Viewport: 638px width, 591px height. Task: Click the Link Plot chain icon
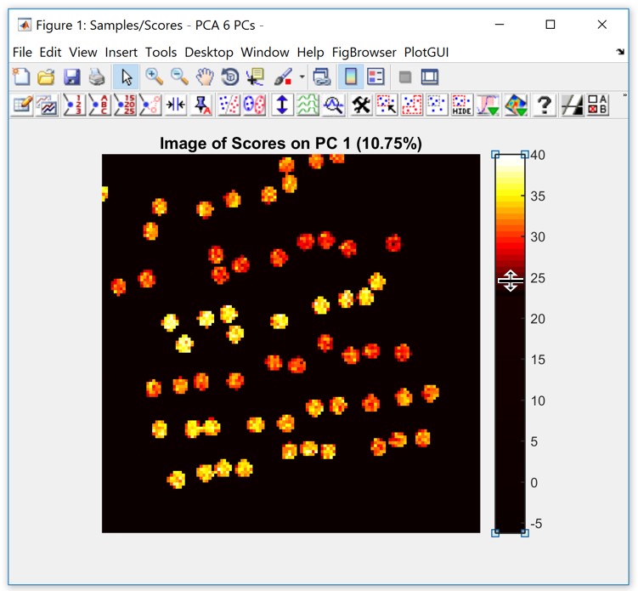[x=322, y=77]
